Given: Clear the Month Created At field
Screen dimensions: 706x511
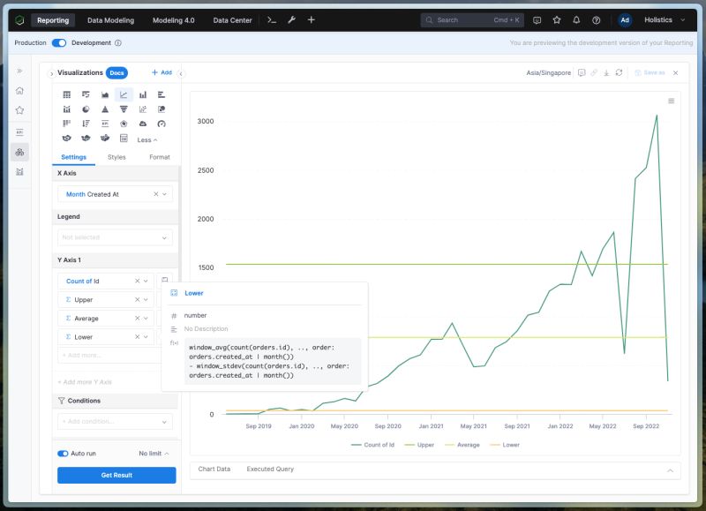Looking at the screenshot, I should click(156, 194).
